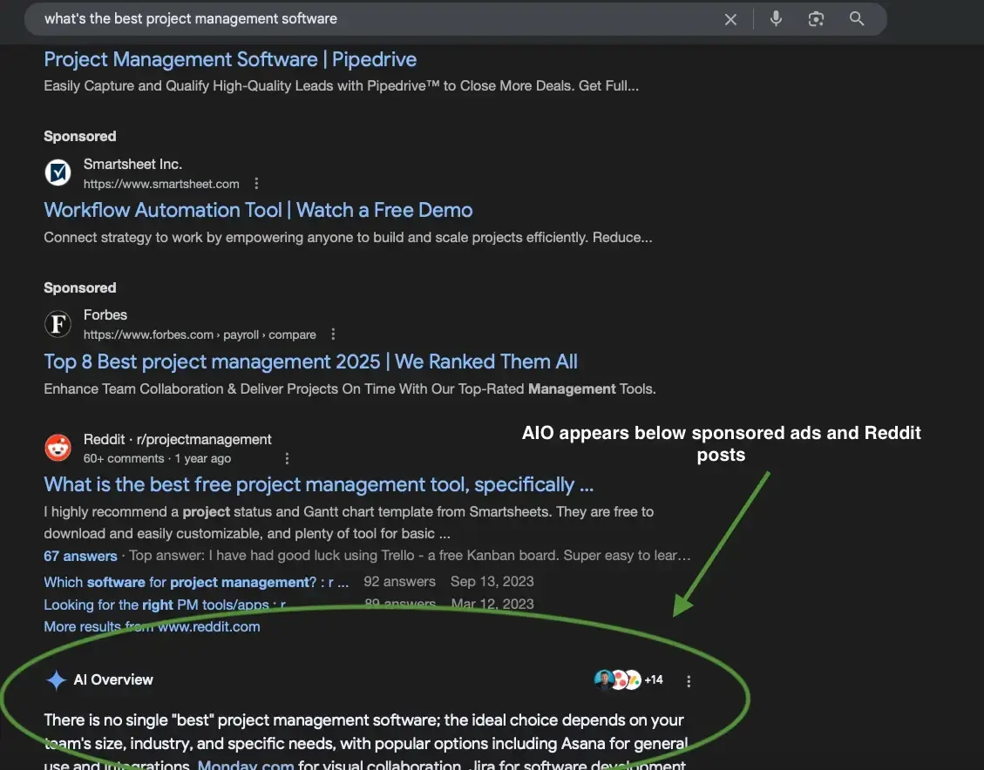
Task: Open the Forbes ad three-dot options menu
Action: point(333,334)
